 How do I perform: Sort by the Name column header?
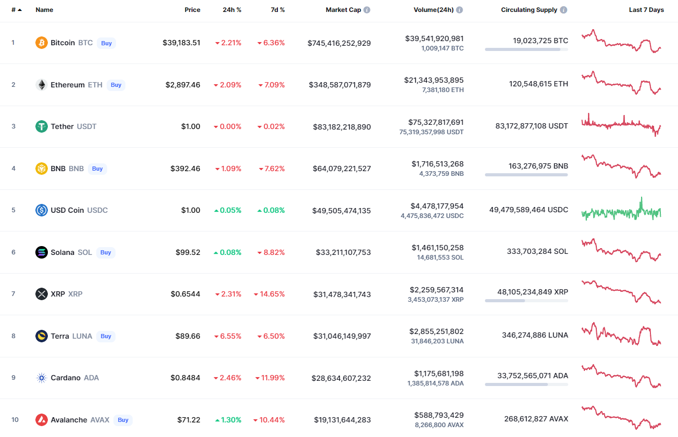pos(44,10)
